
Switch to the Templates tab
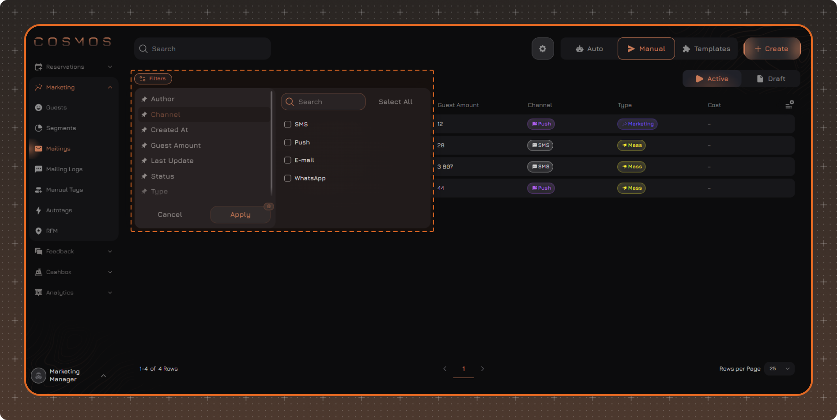point(706,49)
